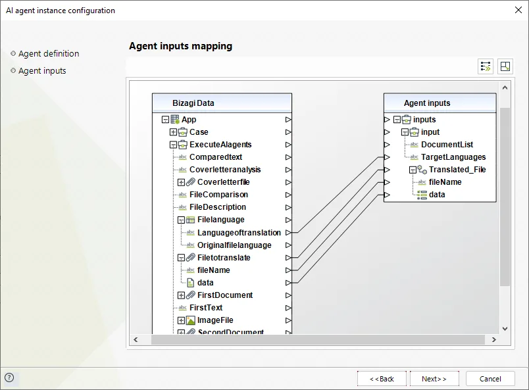
Task: Click the input arrow of TargetLanguages
Action: 387,157
